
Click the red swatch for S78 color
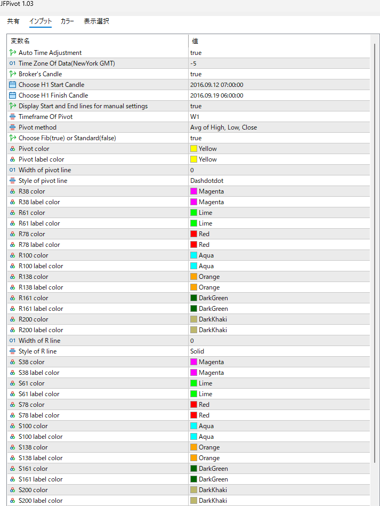(x=193, y=404)
